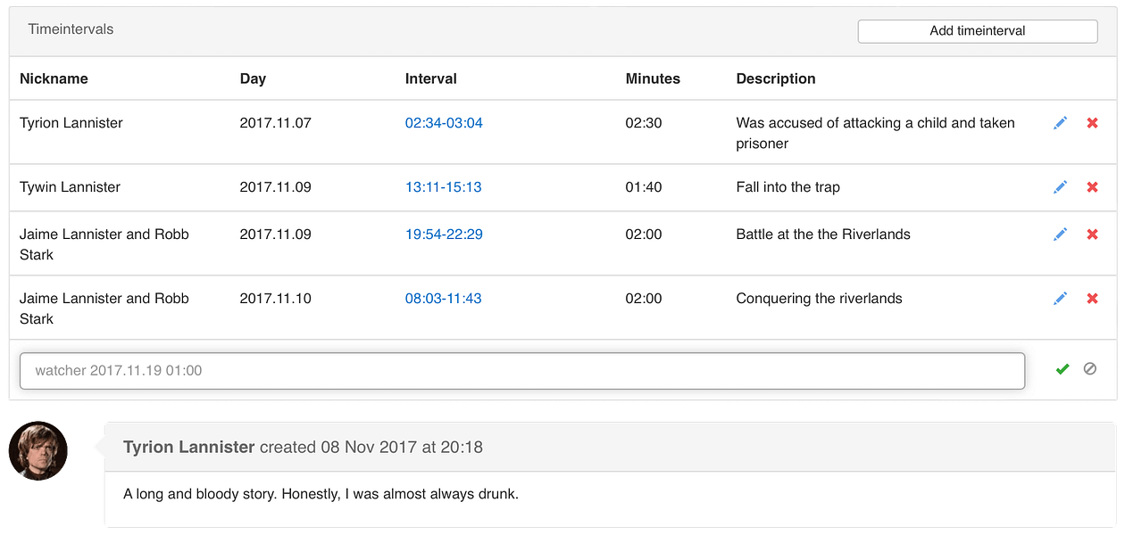Edit the Tywin Lannister interval entry

pos(1060,187)
